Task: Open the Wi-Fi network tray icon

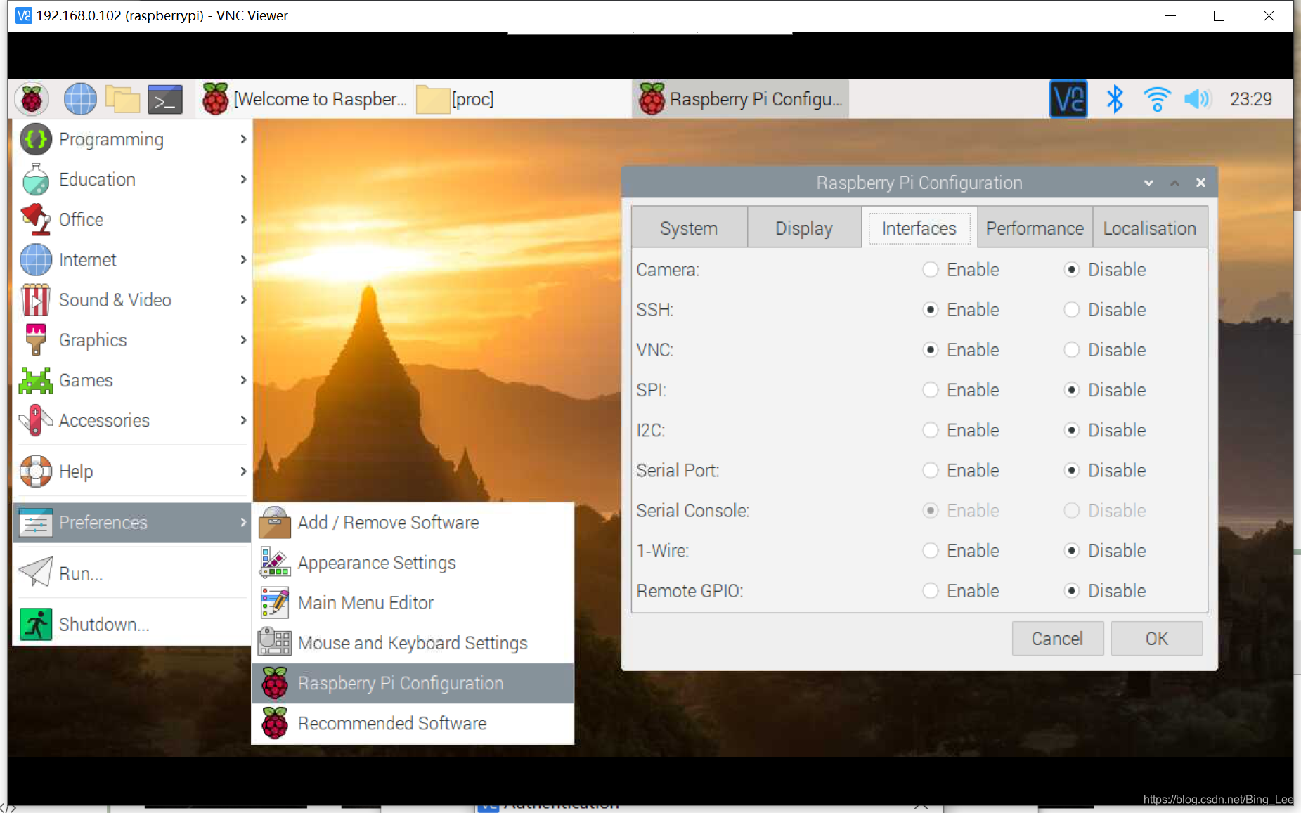Action: [1156, 99]
